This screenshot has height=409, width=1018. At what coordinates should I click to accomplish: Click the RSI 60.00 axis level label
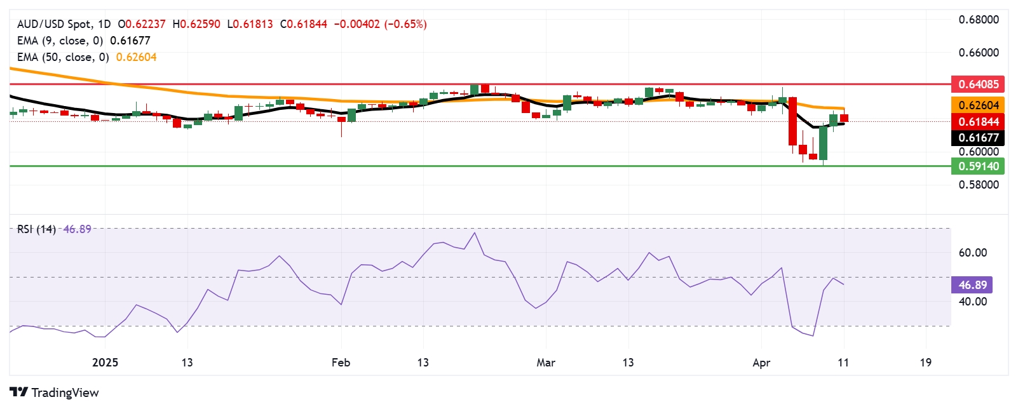(x=972, y=253)
